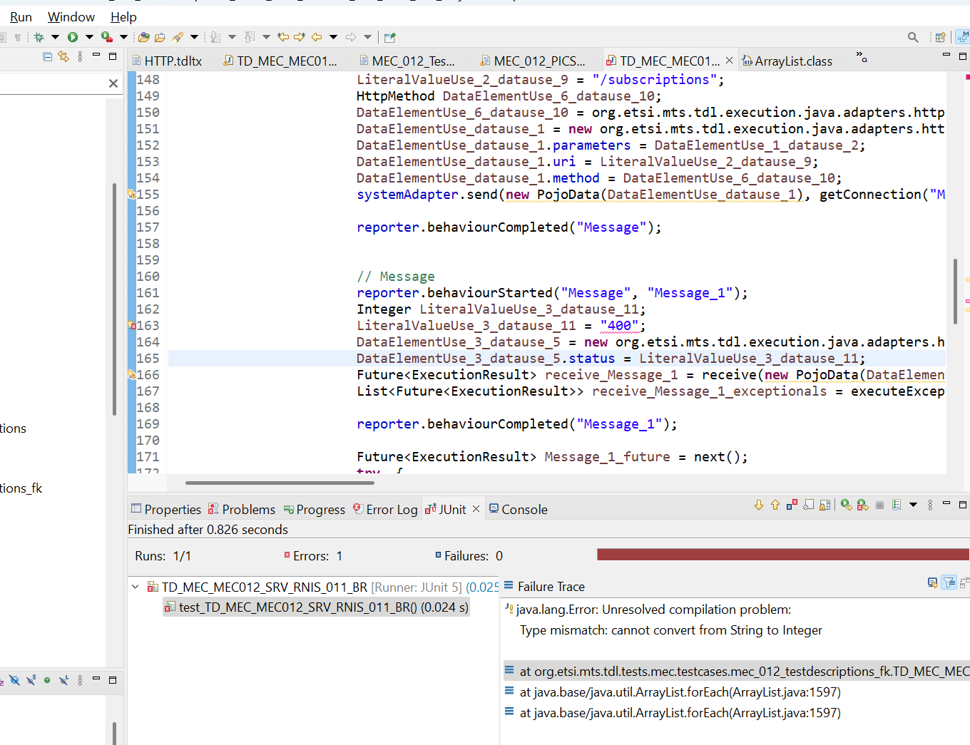Click Next Annotation icon in main toolbar
The height and width of the screenshot is (745, 970).
pos(215,37)
